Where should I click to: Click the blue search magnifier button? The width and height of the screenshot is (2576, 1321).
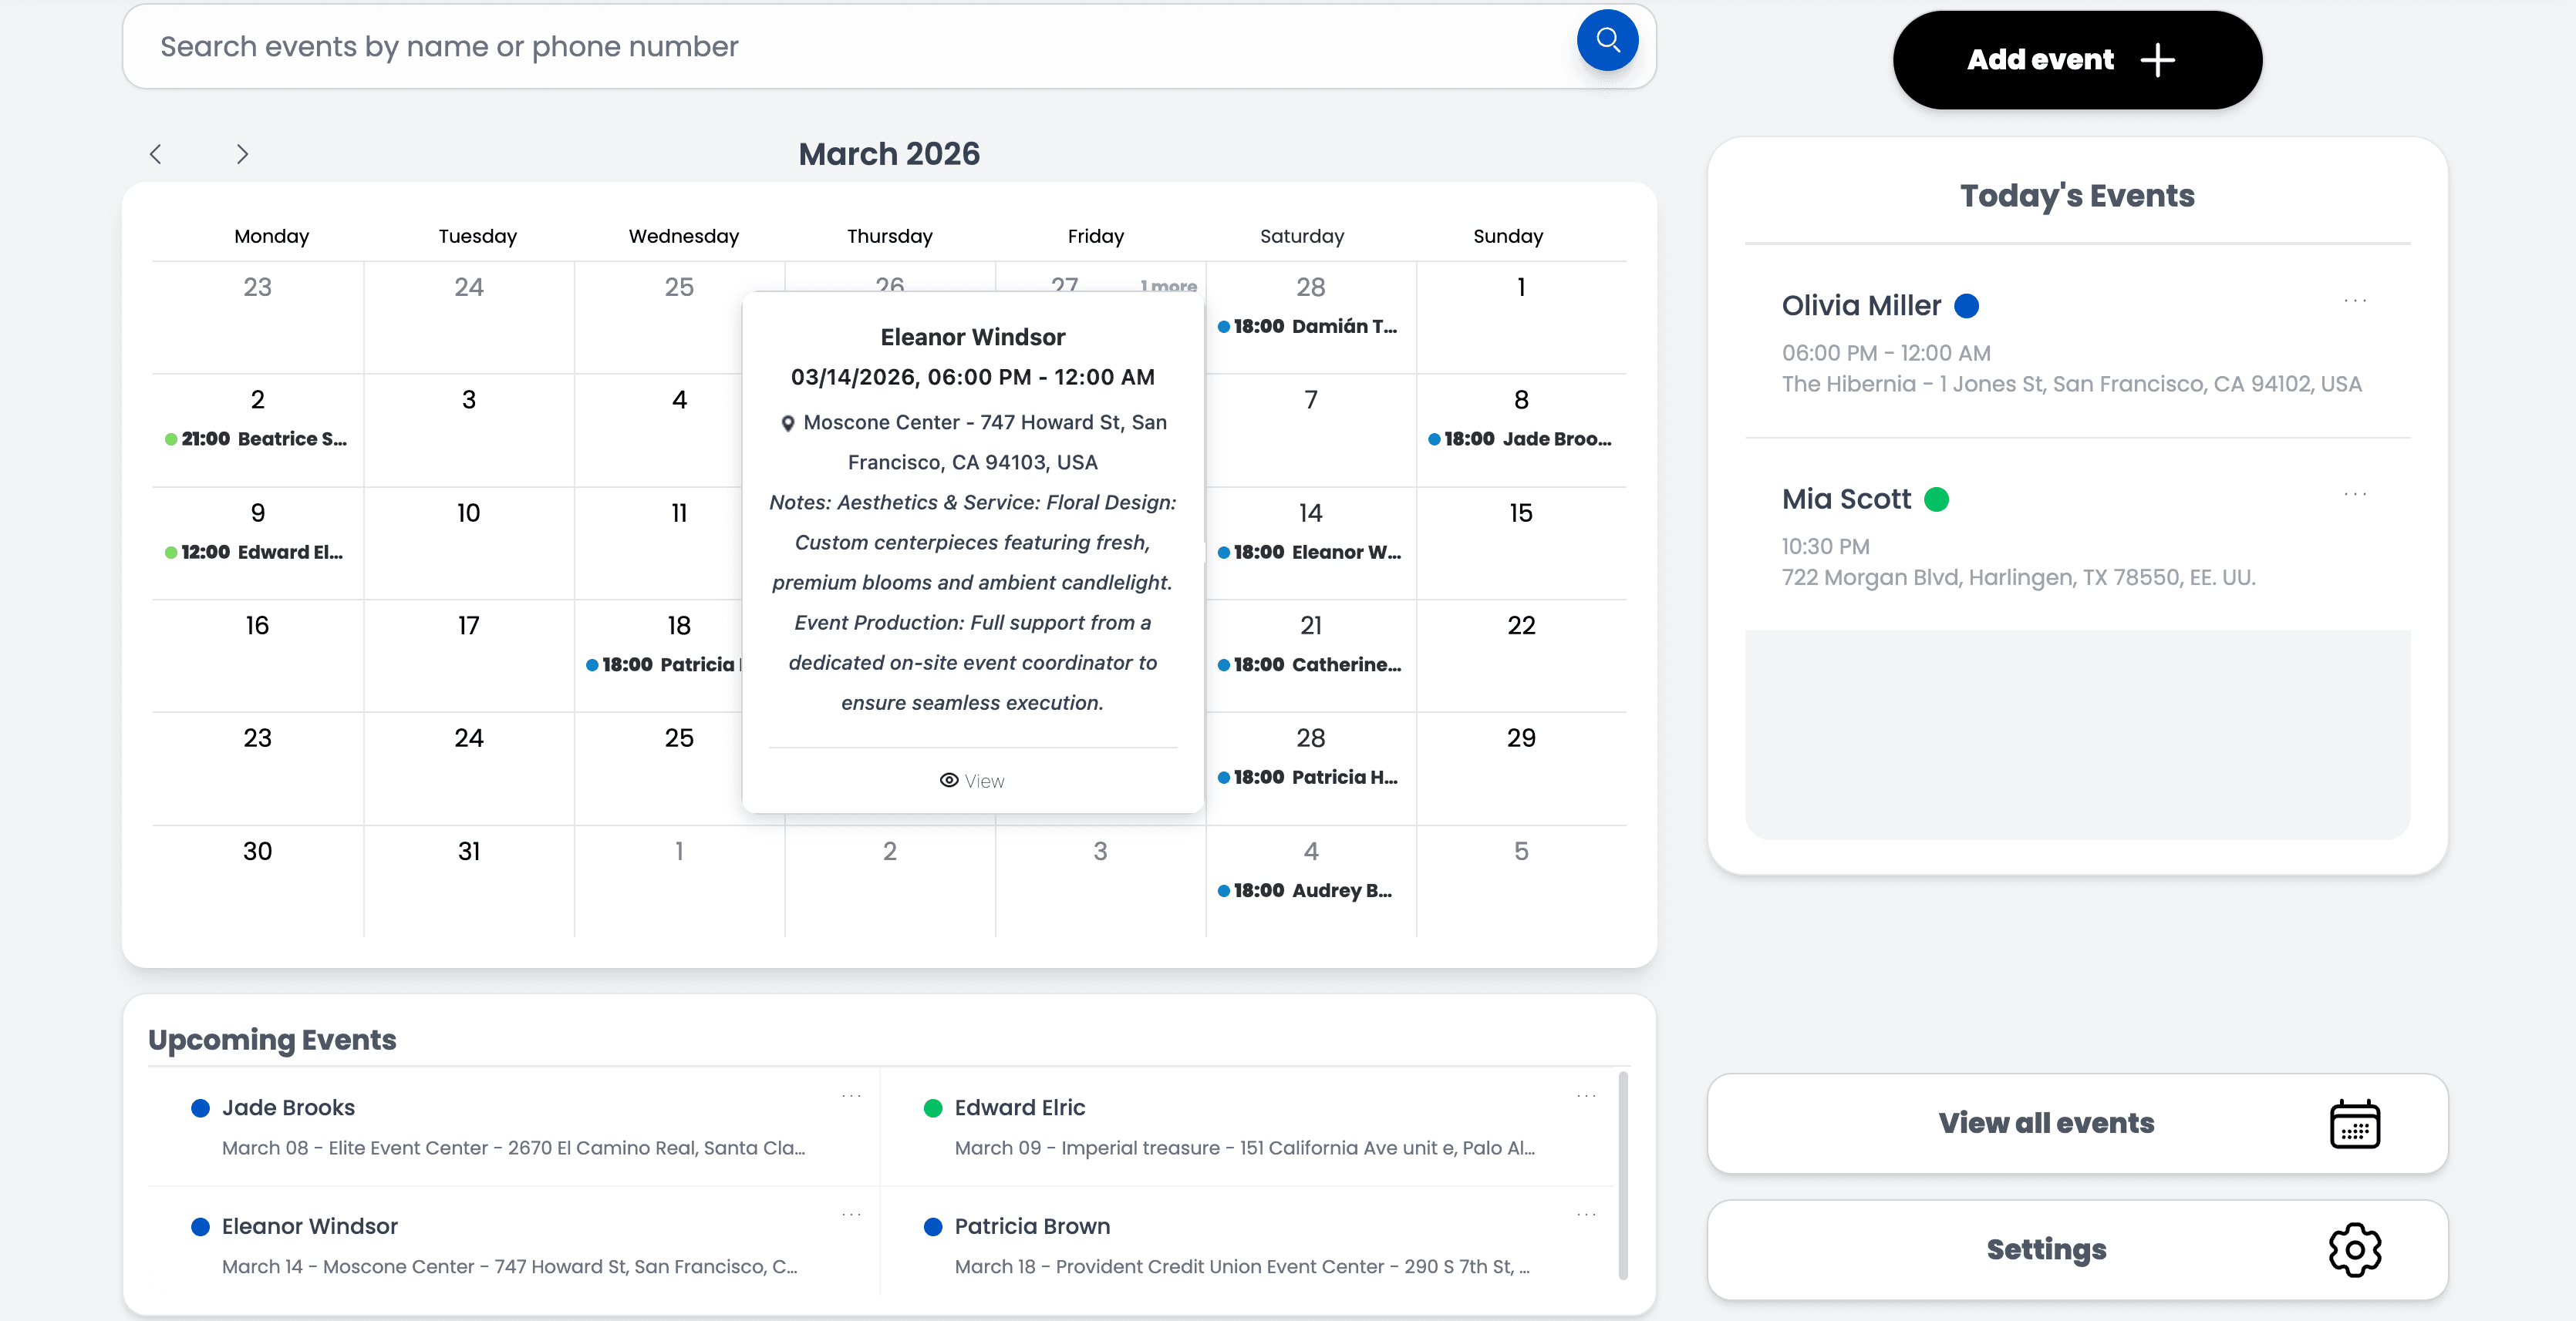1607,40
